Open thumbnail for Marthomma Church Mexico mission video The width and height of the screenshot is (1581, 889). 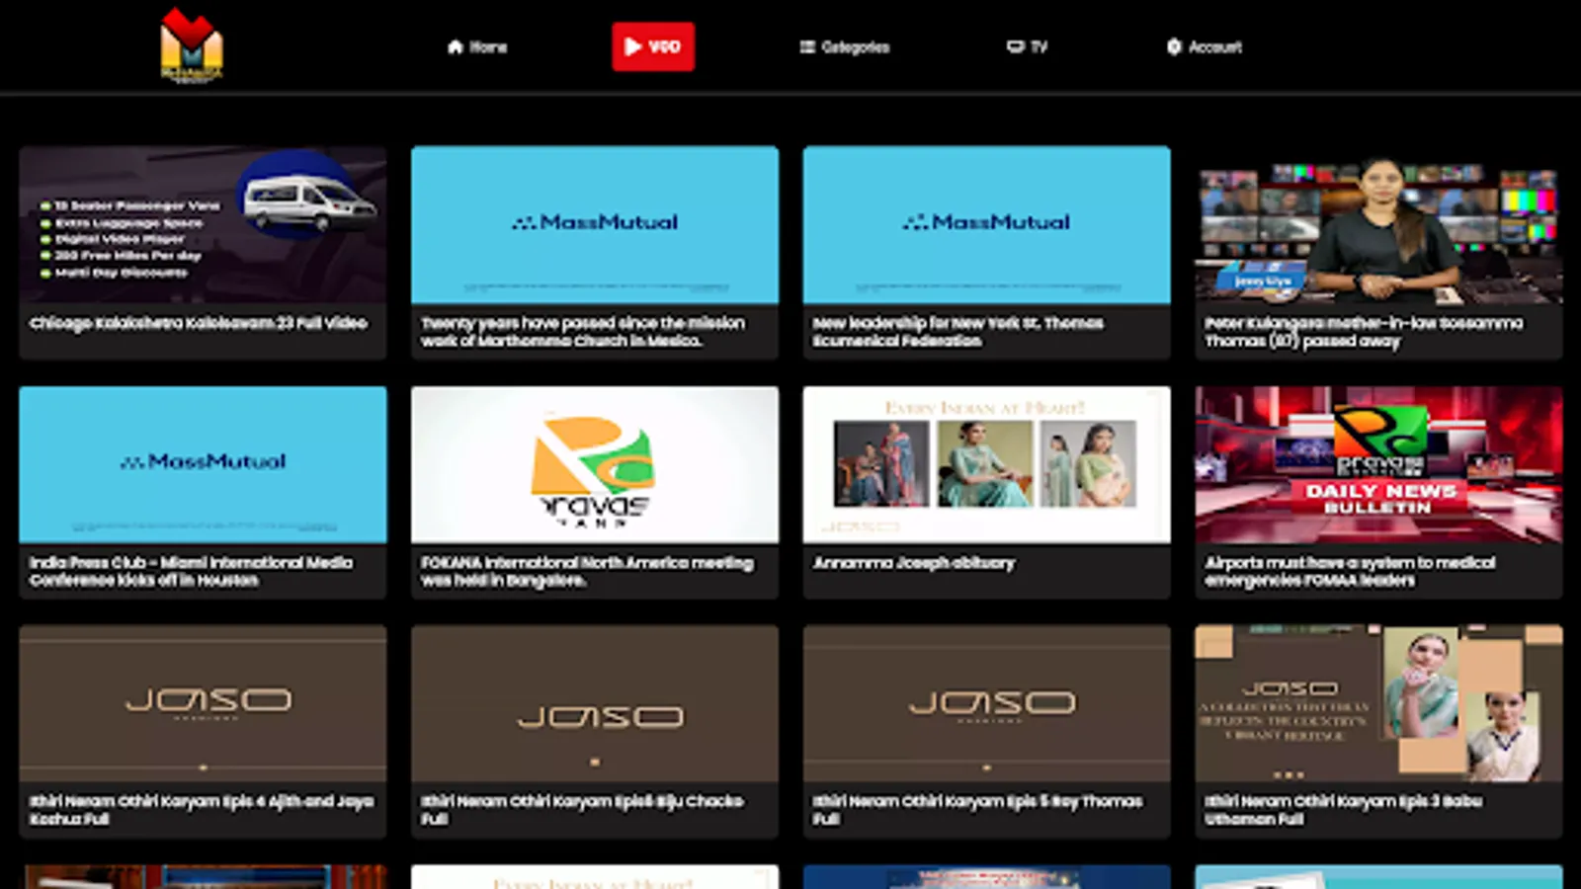[595, 224]
